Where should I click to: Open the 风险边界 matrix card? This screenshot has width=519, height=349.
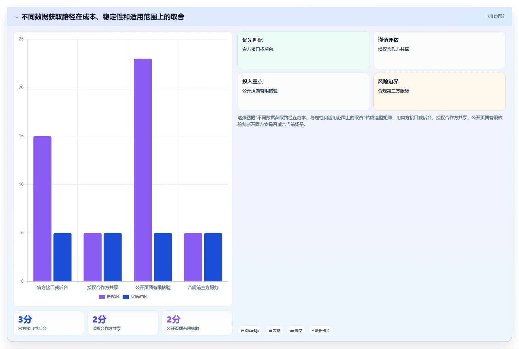(x=440, y=92)
